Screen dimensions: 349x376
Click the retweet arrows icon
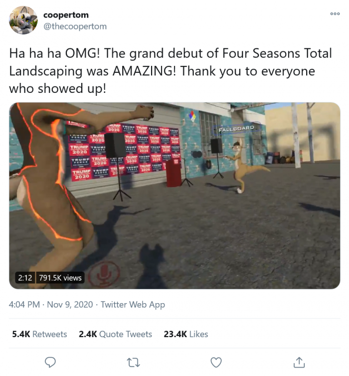[133, 362]
